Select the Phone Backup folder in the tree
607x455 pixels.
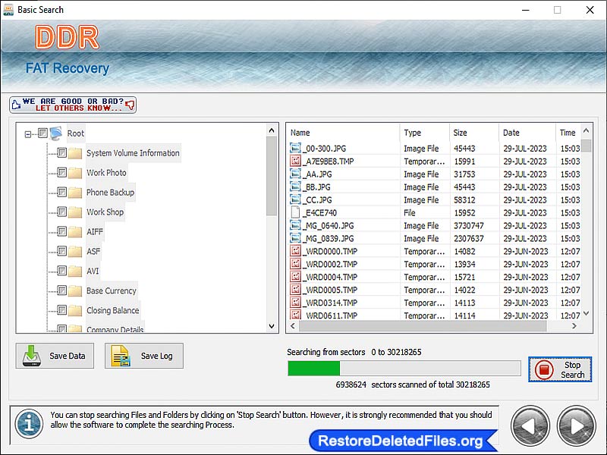coord(111,192)
